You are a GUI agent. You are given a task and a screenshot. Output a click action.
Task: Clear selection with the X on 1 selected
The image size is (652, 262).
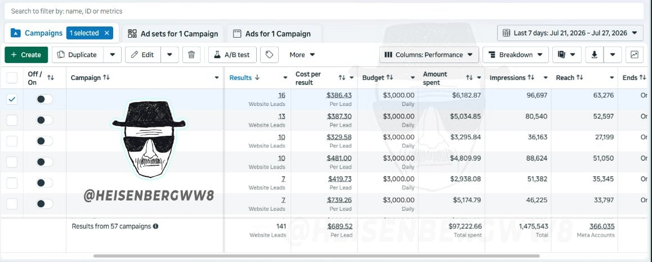(107, 33)
